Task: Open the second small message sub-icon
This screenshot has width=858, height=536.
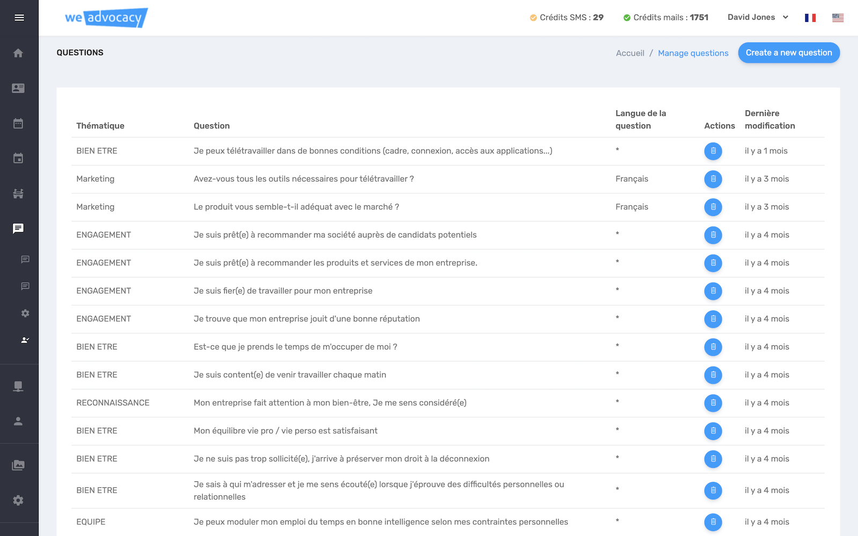Action: pos(25,286)
